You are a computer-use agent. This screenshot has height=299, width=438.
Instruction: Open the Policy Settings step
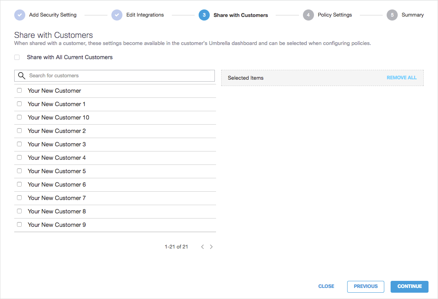click(335, 15)
